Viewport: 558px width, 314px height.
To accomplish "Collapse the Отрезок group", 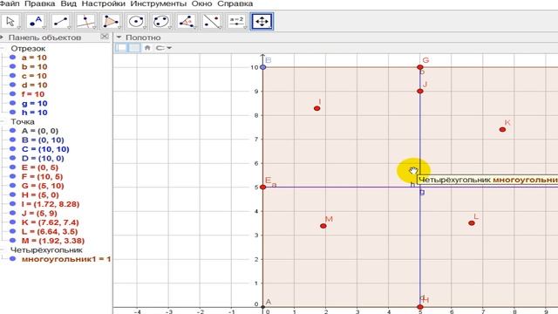I will [x=2, y=49].
